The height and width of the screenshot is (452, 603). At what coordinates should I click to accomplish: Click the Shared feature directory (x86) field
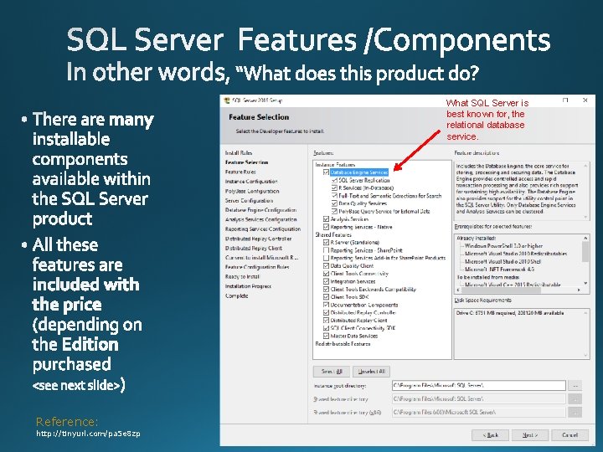479,412
